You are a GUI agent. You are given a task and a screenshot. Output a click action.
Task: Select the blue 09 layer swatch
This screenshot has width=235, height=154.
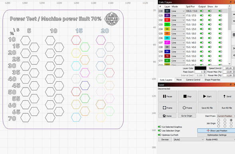[167, 51]
